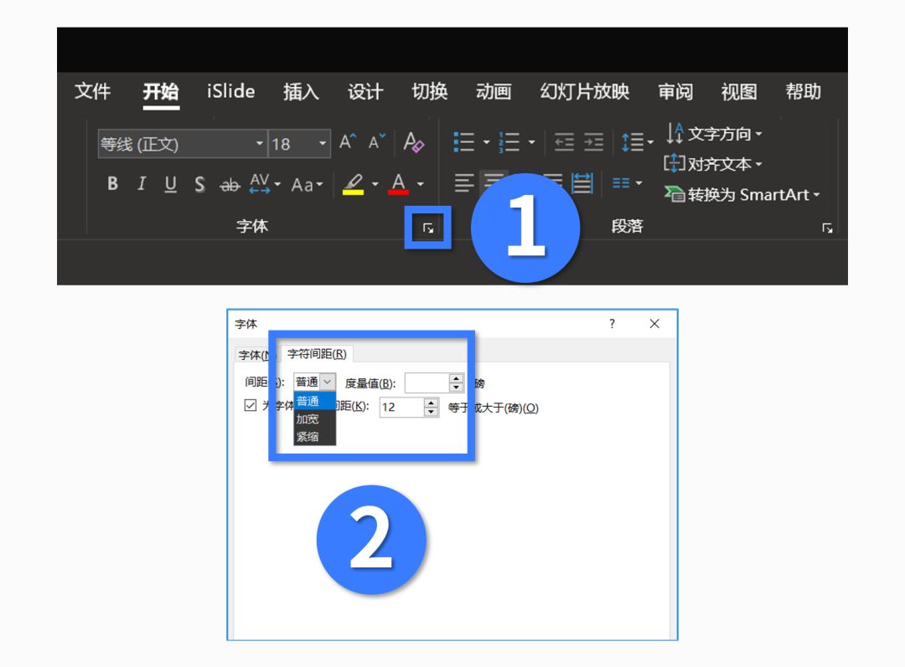905x667 pixels.
Task: Open the iSlide ribbon tab
Action: coord(230,91)
